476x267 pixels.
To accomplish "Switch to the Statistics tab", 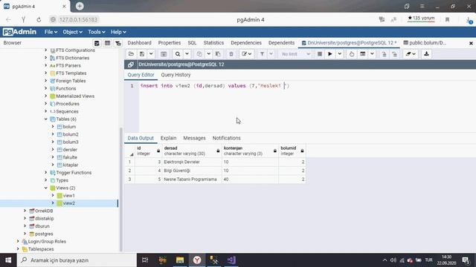I will [x=213, y=43].
